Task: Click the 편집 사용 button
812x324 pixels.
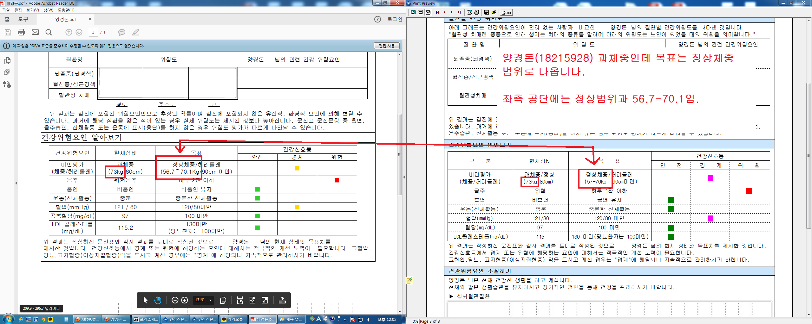Action: (387, 46)
